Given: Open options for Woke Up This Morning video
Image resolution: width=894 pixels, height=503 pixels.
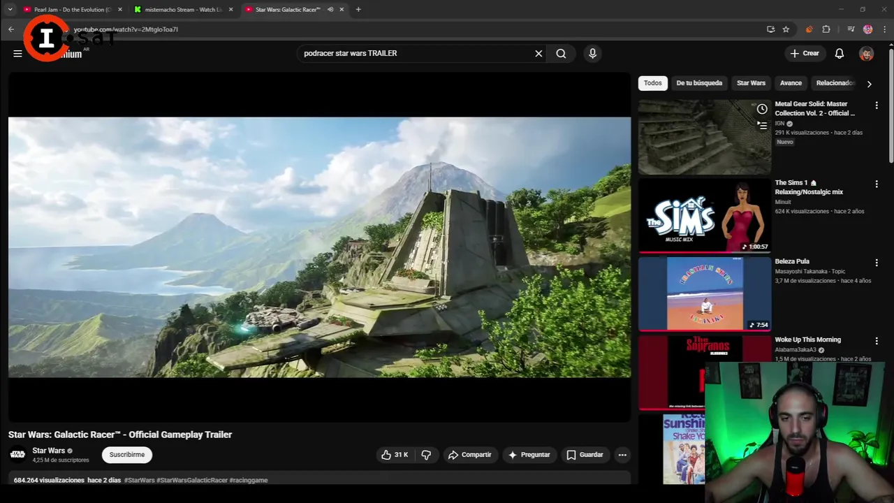Looking at the screenshot, I should 877,341.
